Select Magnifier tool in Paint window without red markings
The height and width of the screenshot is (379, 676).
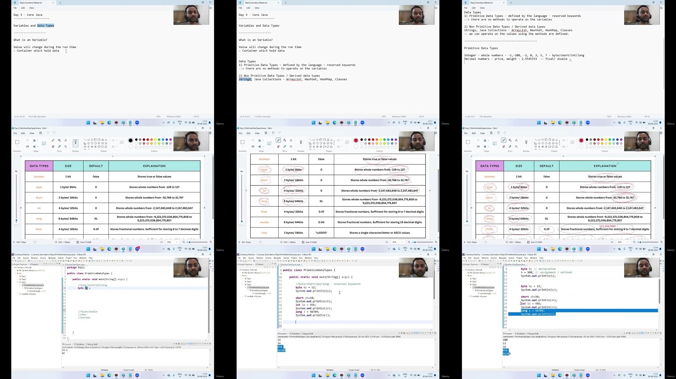tap(66, 147)
